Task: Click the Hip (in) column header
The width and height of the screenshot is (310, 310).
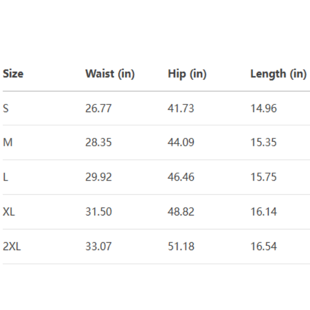Action: [187, 74]
